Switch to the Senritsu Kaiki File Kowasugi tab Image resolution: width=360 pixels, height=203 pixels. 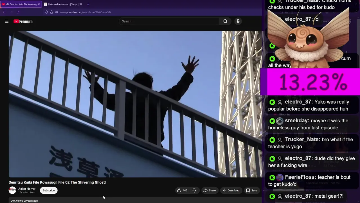21,4
